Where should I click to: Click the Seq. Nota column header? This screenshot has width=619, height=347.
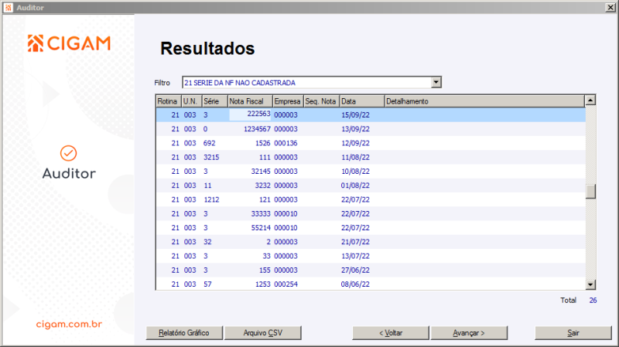(322, 101)
